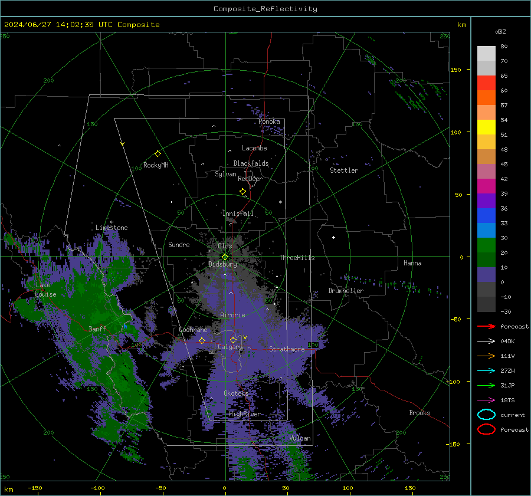Click the Strathmore map label
This screenshot has height=496, width=531.
click(287, 349)
